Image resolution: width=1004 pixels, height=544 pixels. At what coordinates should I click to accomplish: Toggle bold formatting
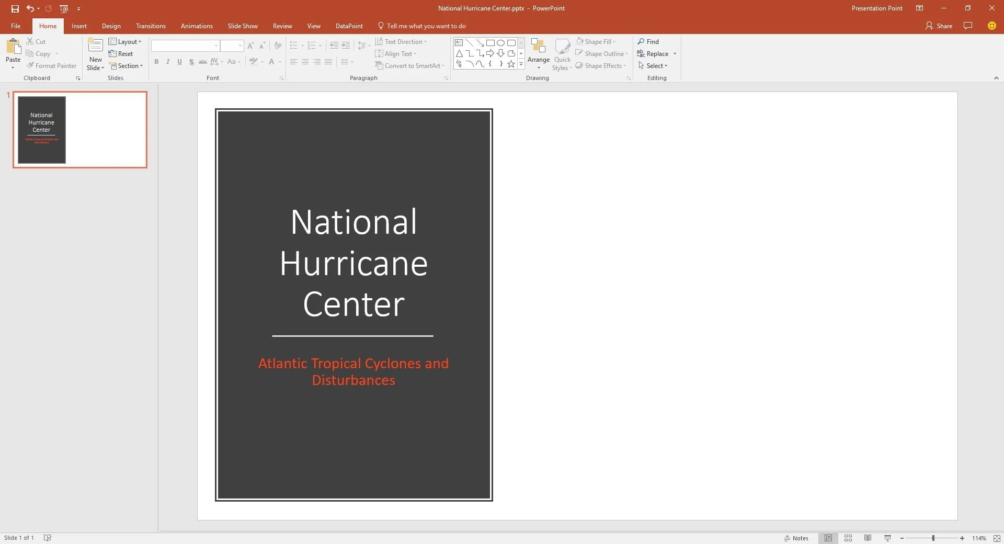[156, 62]
